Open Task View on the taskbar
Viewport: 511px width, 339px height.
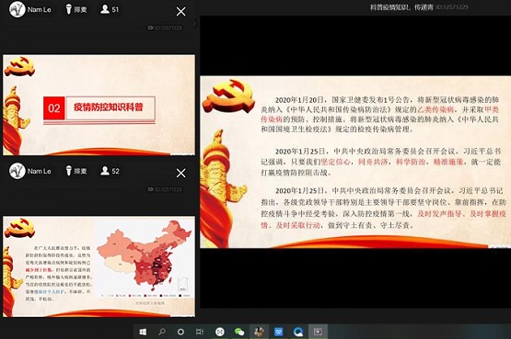[200, 332]
